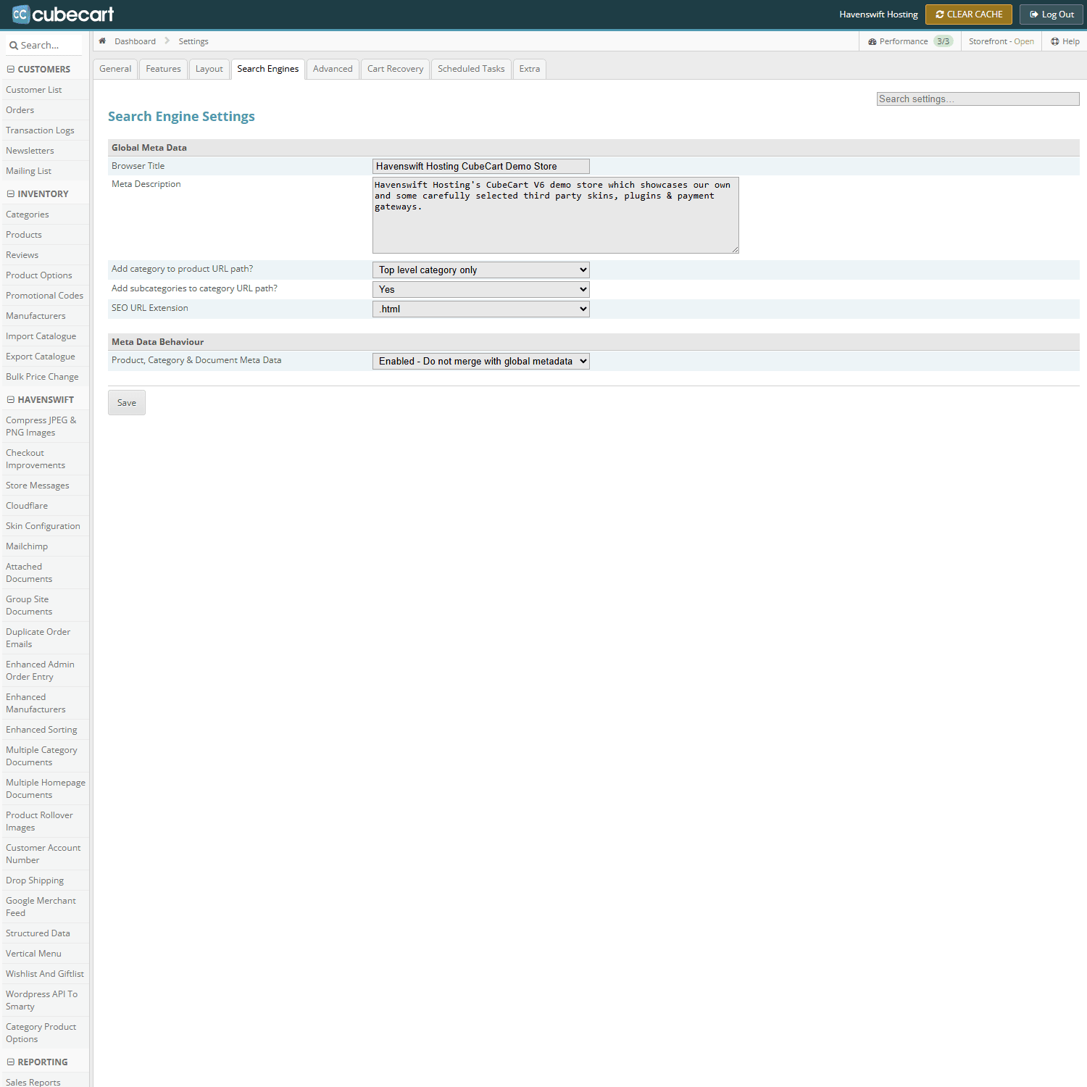Open Reviews in sidebar
1087x1087 pixels.
point(22,255)
